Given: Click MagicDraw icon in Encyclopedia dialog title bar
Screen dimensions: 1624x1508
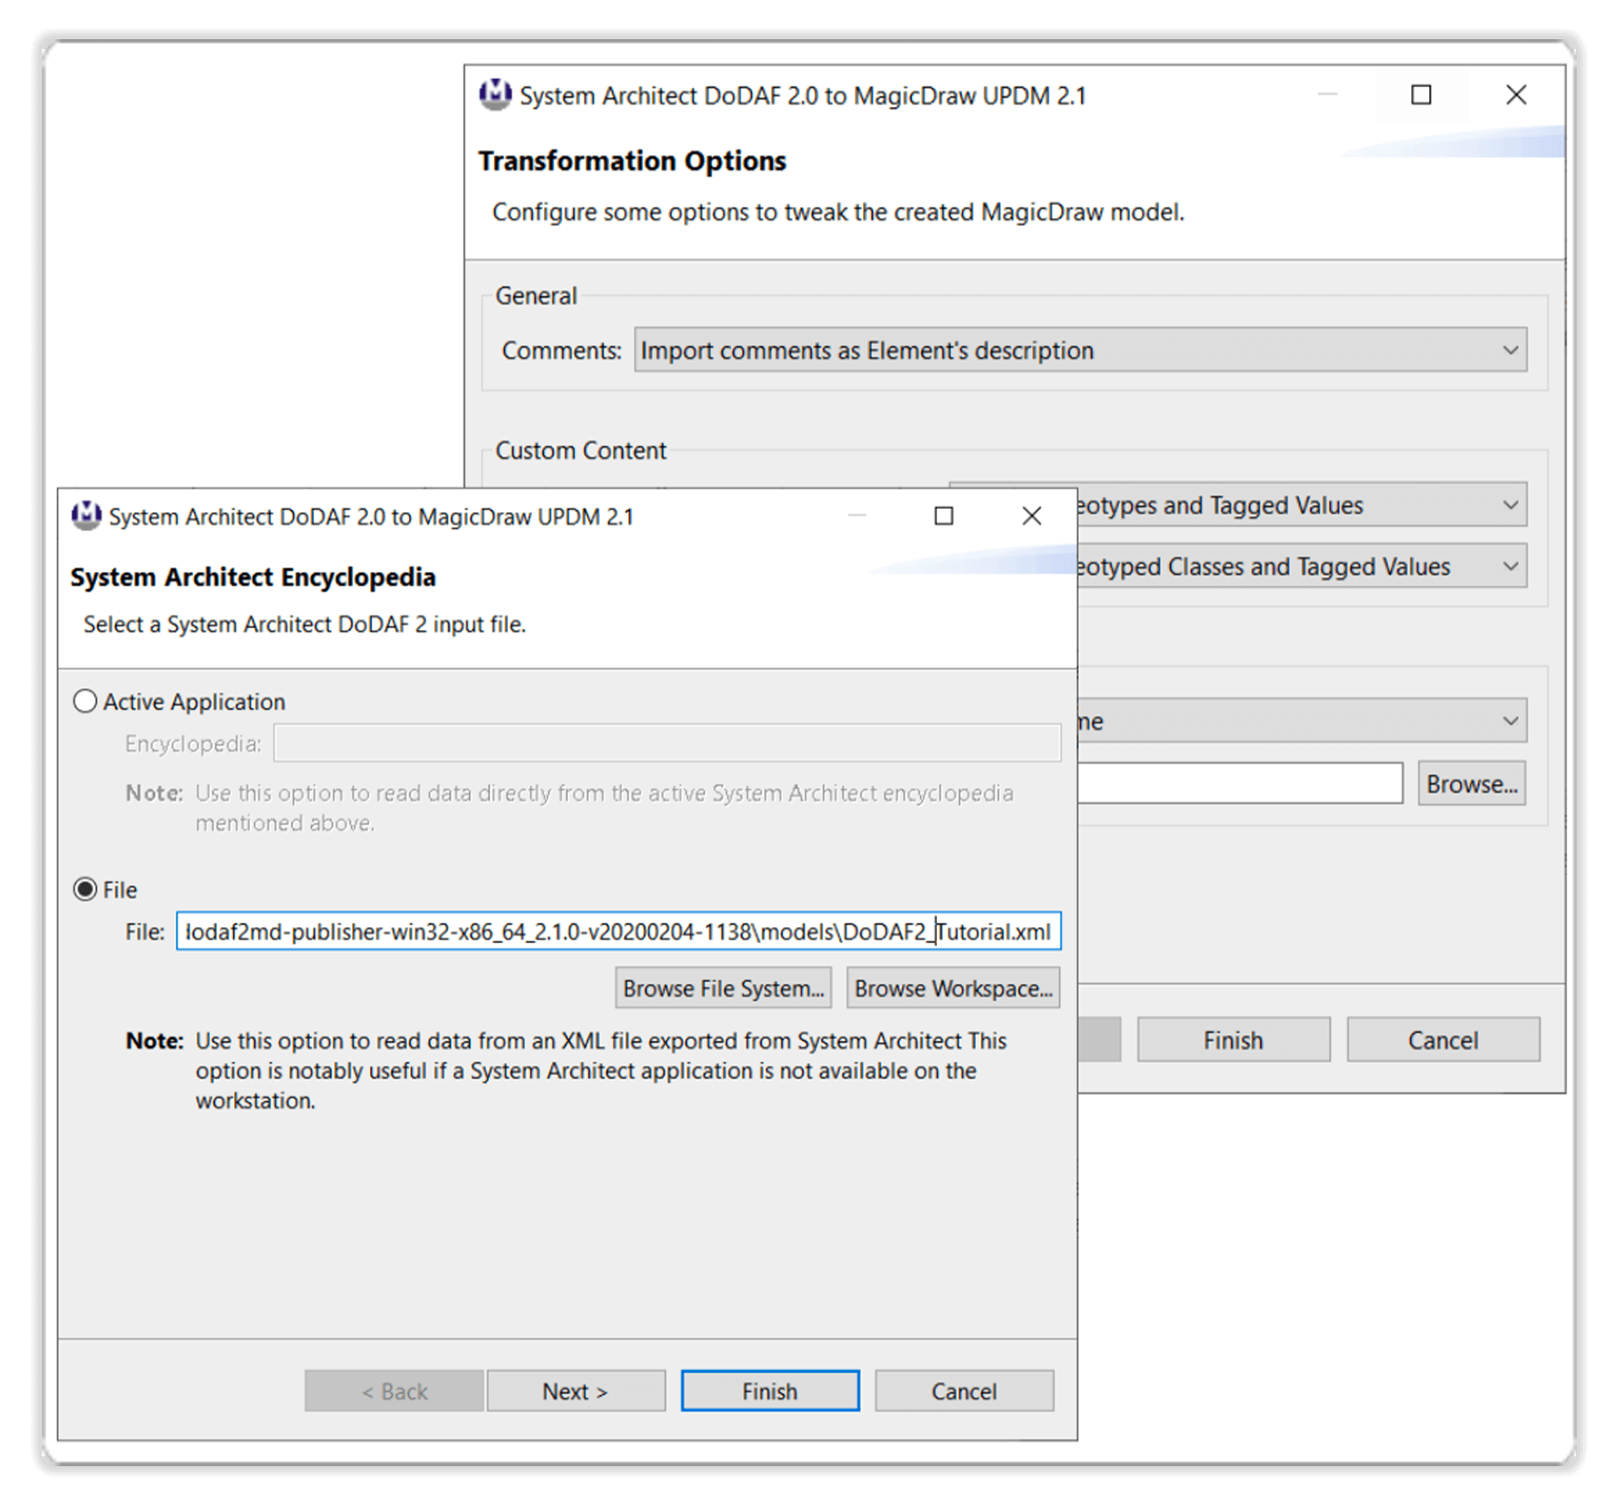Looking at the screenshot, I should (86, 516).
